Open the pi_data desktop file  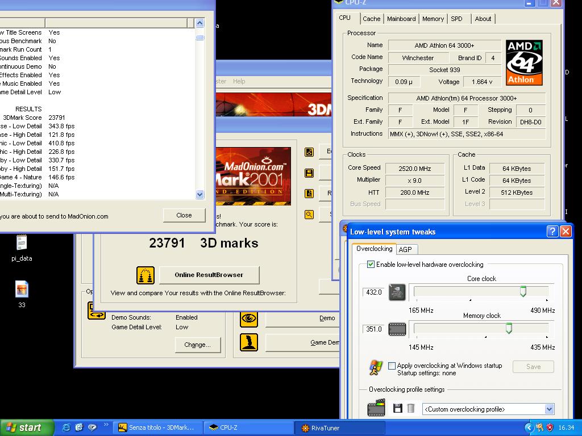[22, 248]
